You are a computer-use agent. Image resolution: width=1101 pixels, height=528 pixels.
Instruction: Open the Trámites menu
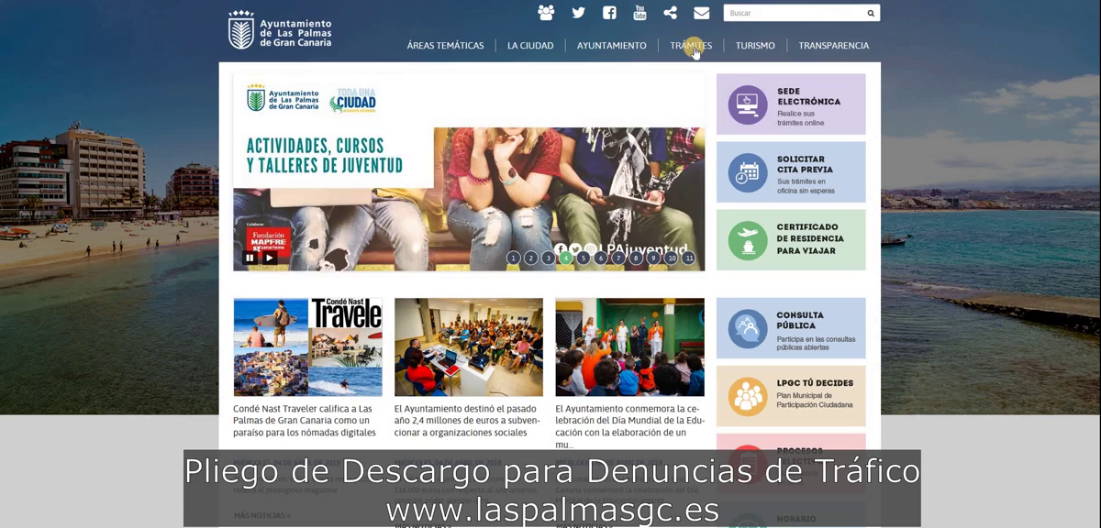(691, 46)
